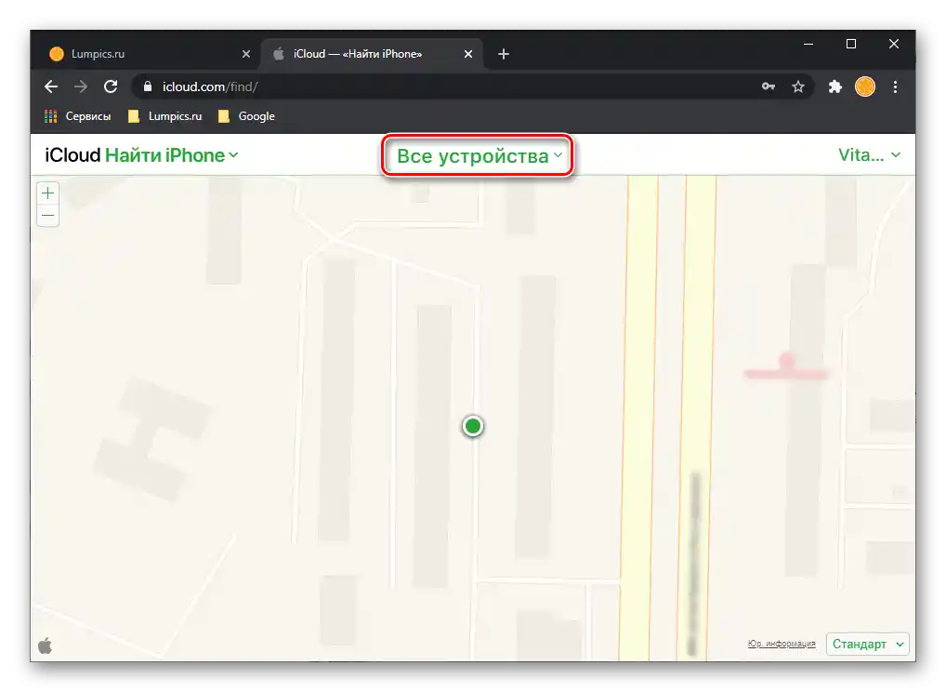
Task: Bookmark this page with star icon
Action: [798, 86]
